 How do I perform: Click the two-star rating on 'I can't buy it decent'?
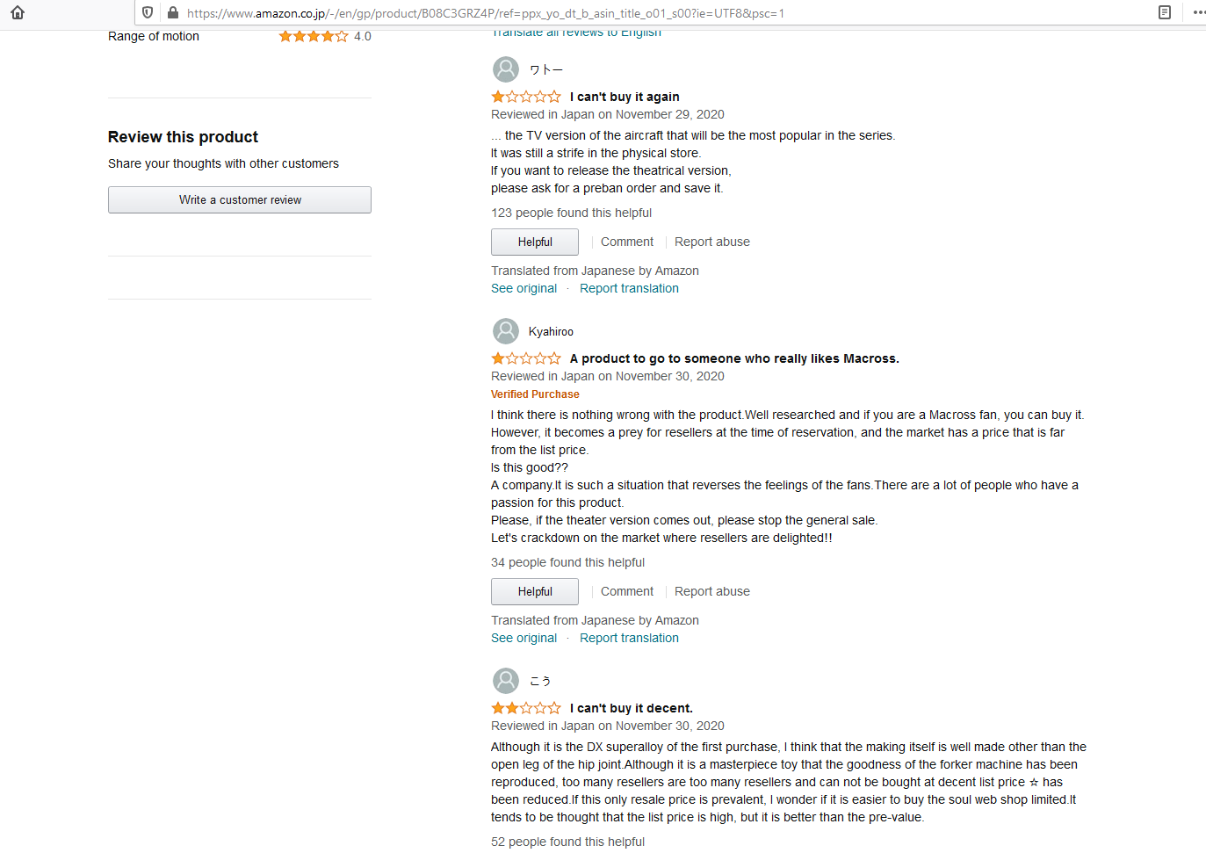click(526, 708)
